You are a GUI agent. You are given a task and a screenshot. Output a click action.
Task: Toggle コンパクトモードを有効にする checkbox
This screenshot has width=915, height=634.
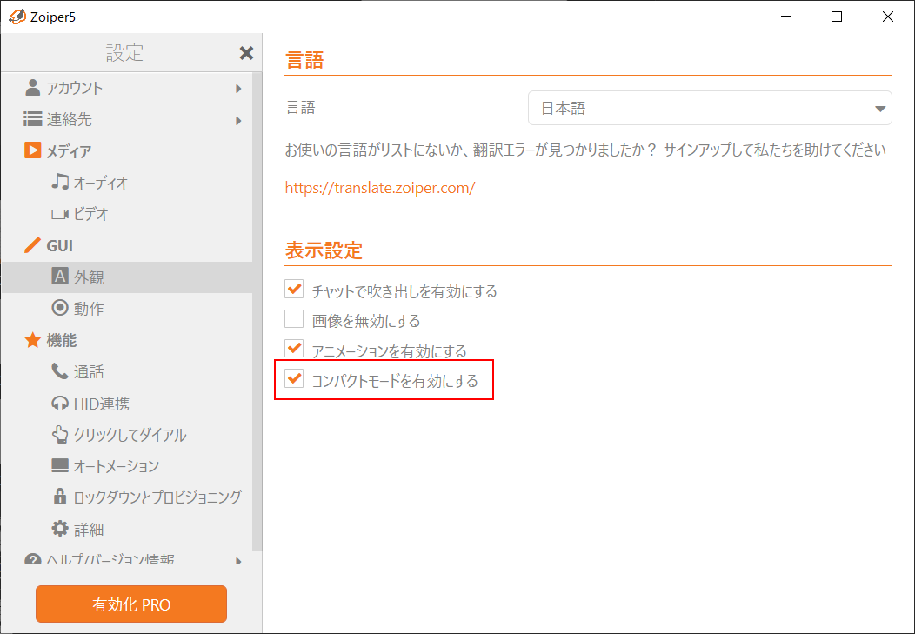[x=294, y=380]
